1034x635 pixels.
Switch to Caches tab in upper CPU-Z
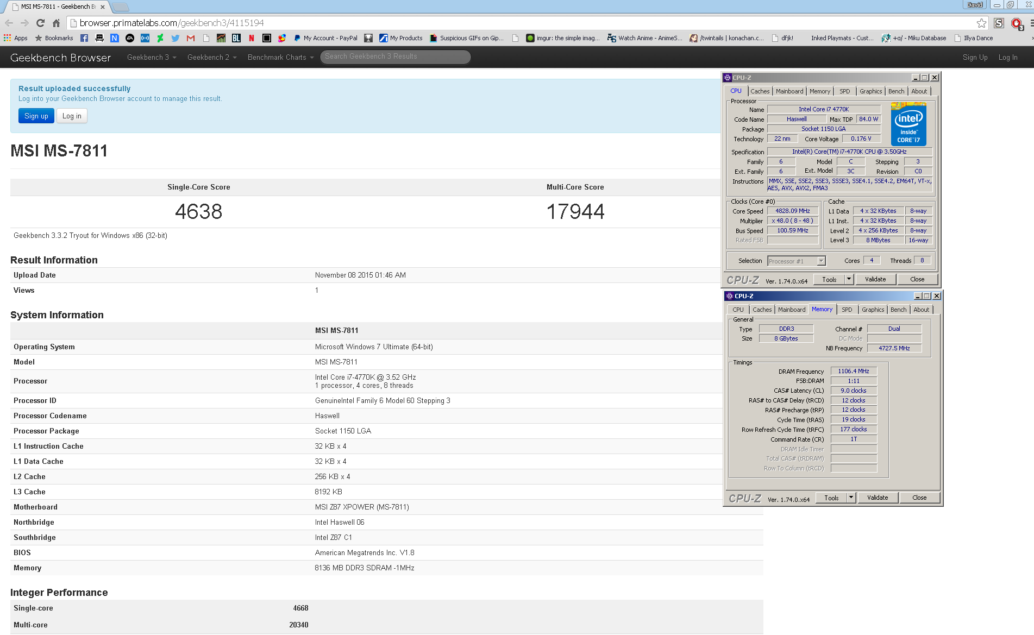(760, 91)
